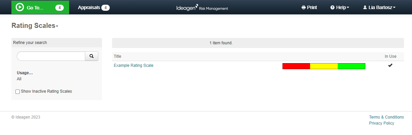Viewport: 412px width, 135px height.
Task: Click the red segment of rating scale
Action: click(296, 66)
